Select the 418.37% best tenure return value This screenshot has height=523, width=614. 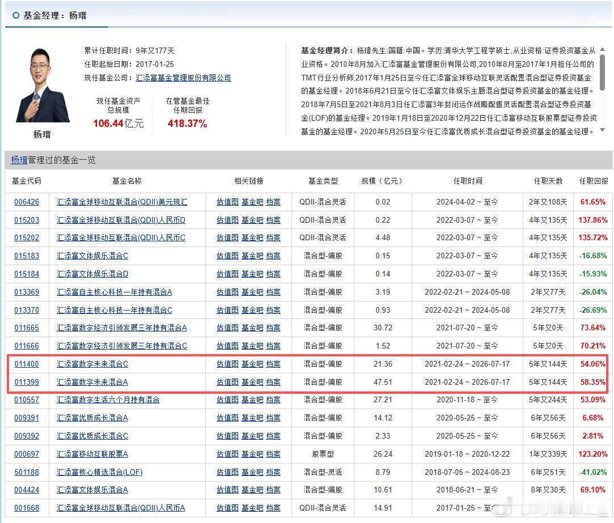pyautogui.click(x=187, y=124)
